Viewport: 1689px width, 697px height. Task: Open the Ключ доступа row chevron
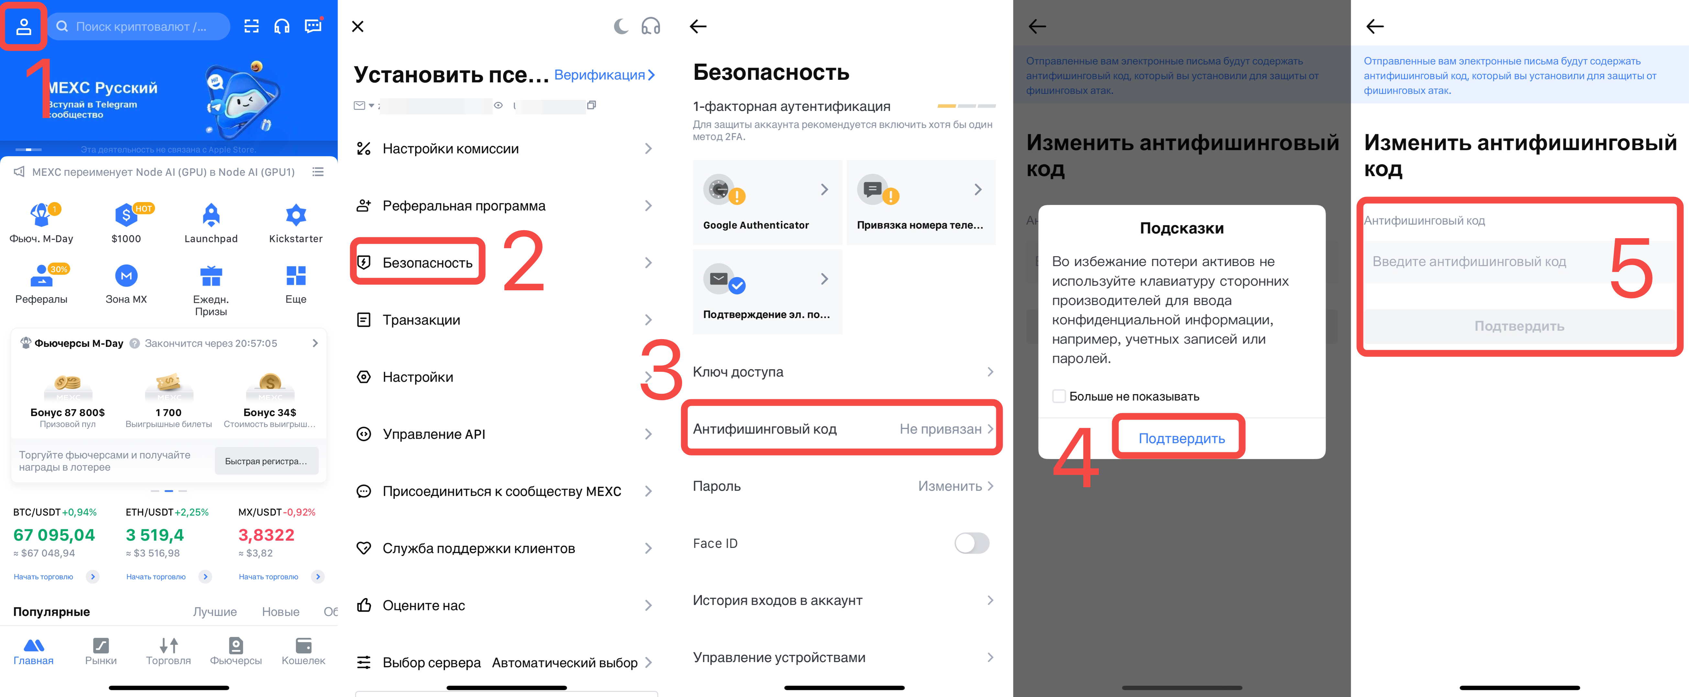pos(990,372)
